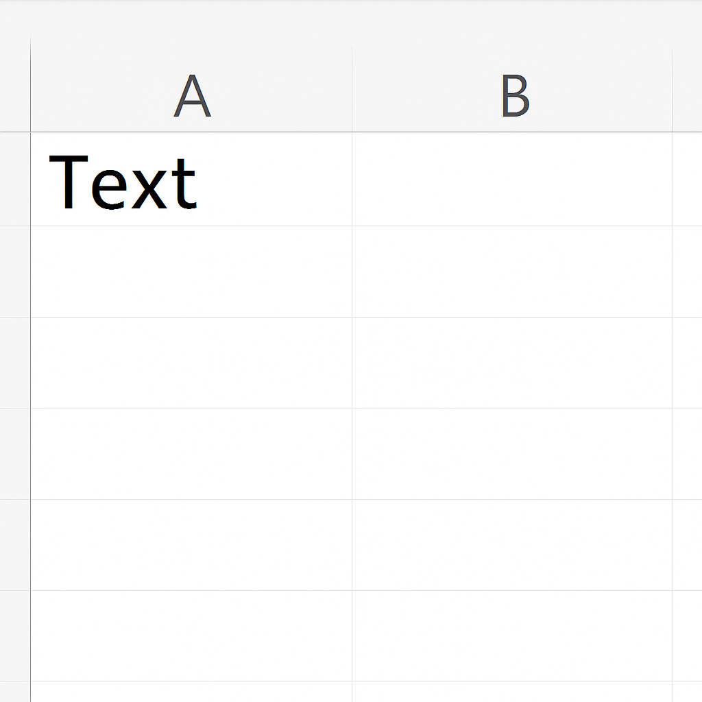702x702 pixels.
Task: Select the fifth row's header
Action: coord(15,545)
